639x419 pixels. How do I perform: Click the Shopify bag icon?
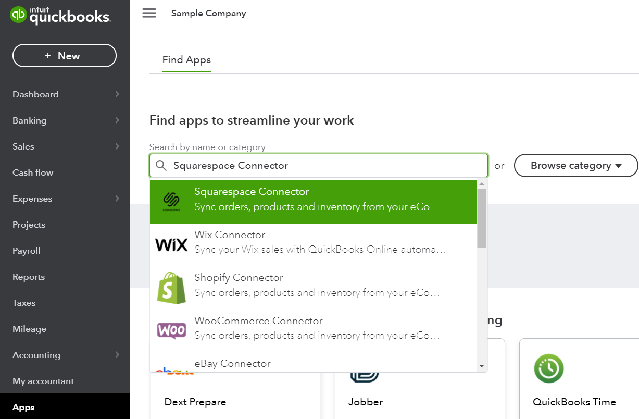click(171, 288)
